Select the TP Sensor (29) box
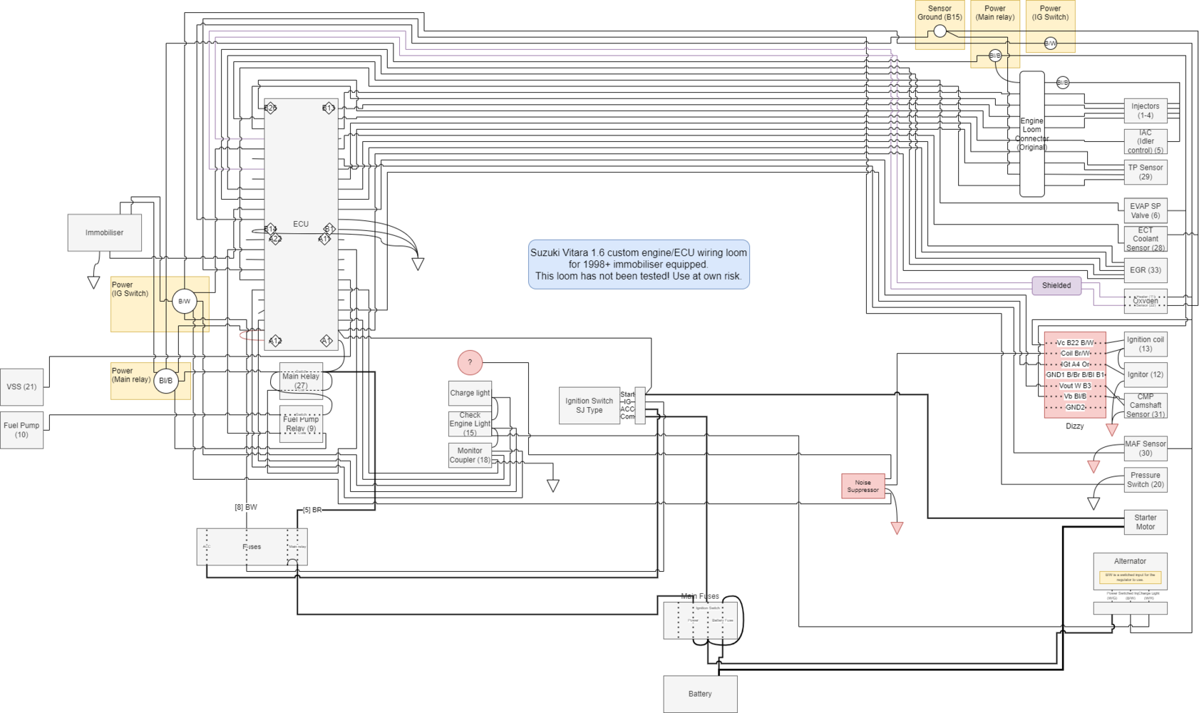 (1146, 172)
